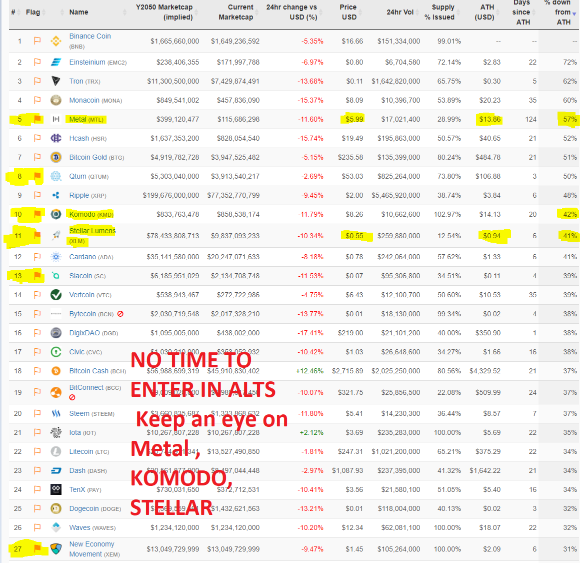Toggle the flag for Binance Coin

pyautogui.click(x=37, y=41)
